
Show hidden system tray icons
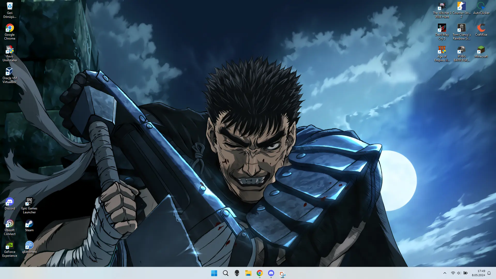coord(445,273)
